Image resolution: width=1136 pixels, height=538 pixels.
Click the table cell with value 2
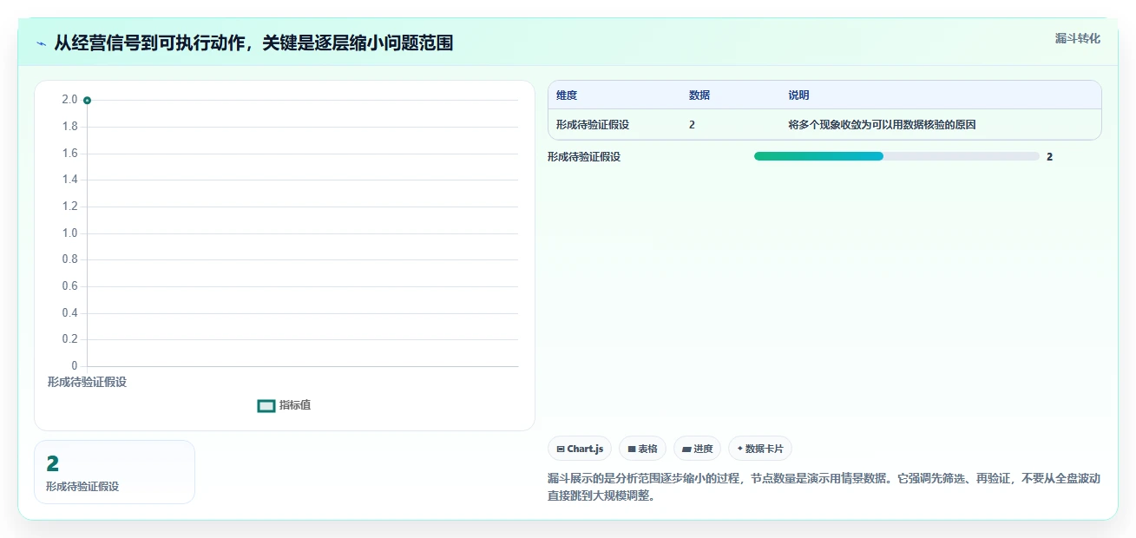(693, 125)
